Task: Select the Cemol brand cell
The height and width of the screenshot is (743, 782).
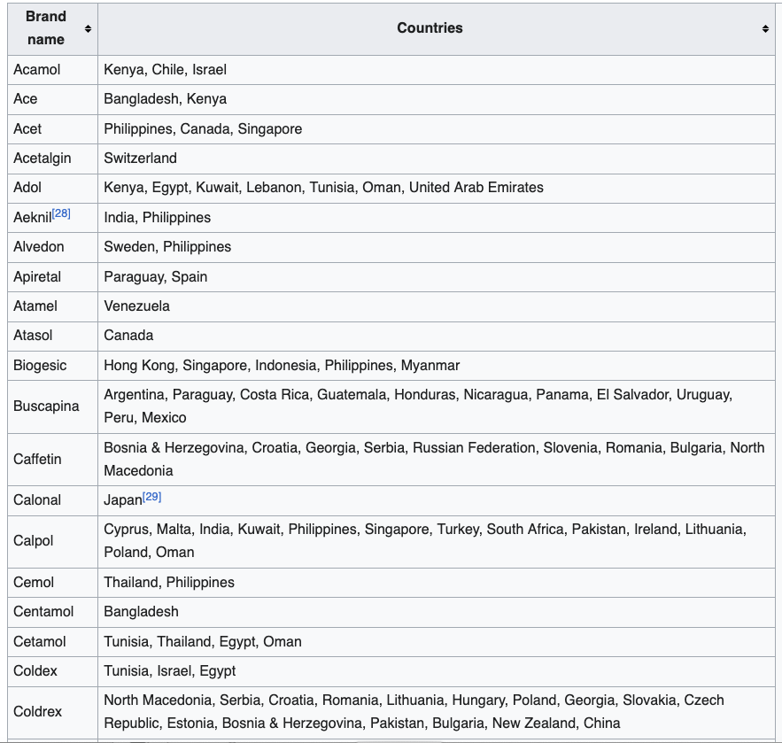Action: click(x=53, y=583)
